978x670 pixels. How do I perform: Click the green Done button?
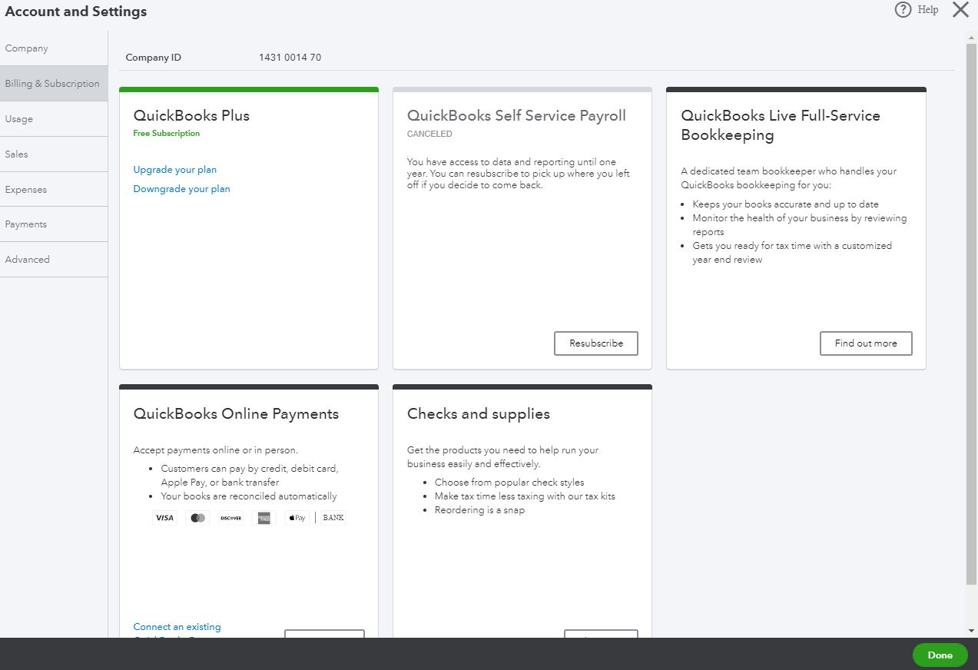940,655
